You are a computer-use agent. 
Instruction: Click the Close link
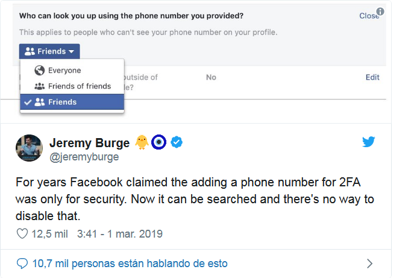click(368, 16)
